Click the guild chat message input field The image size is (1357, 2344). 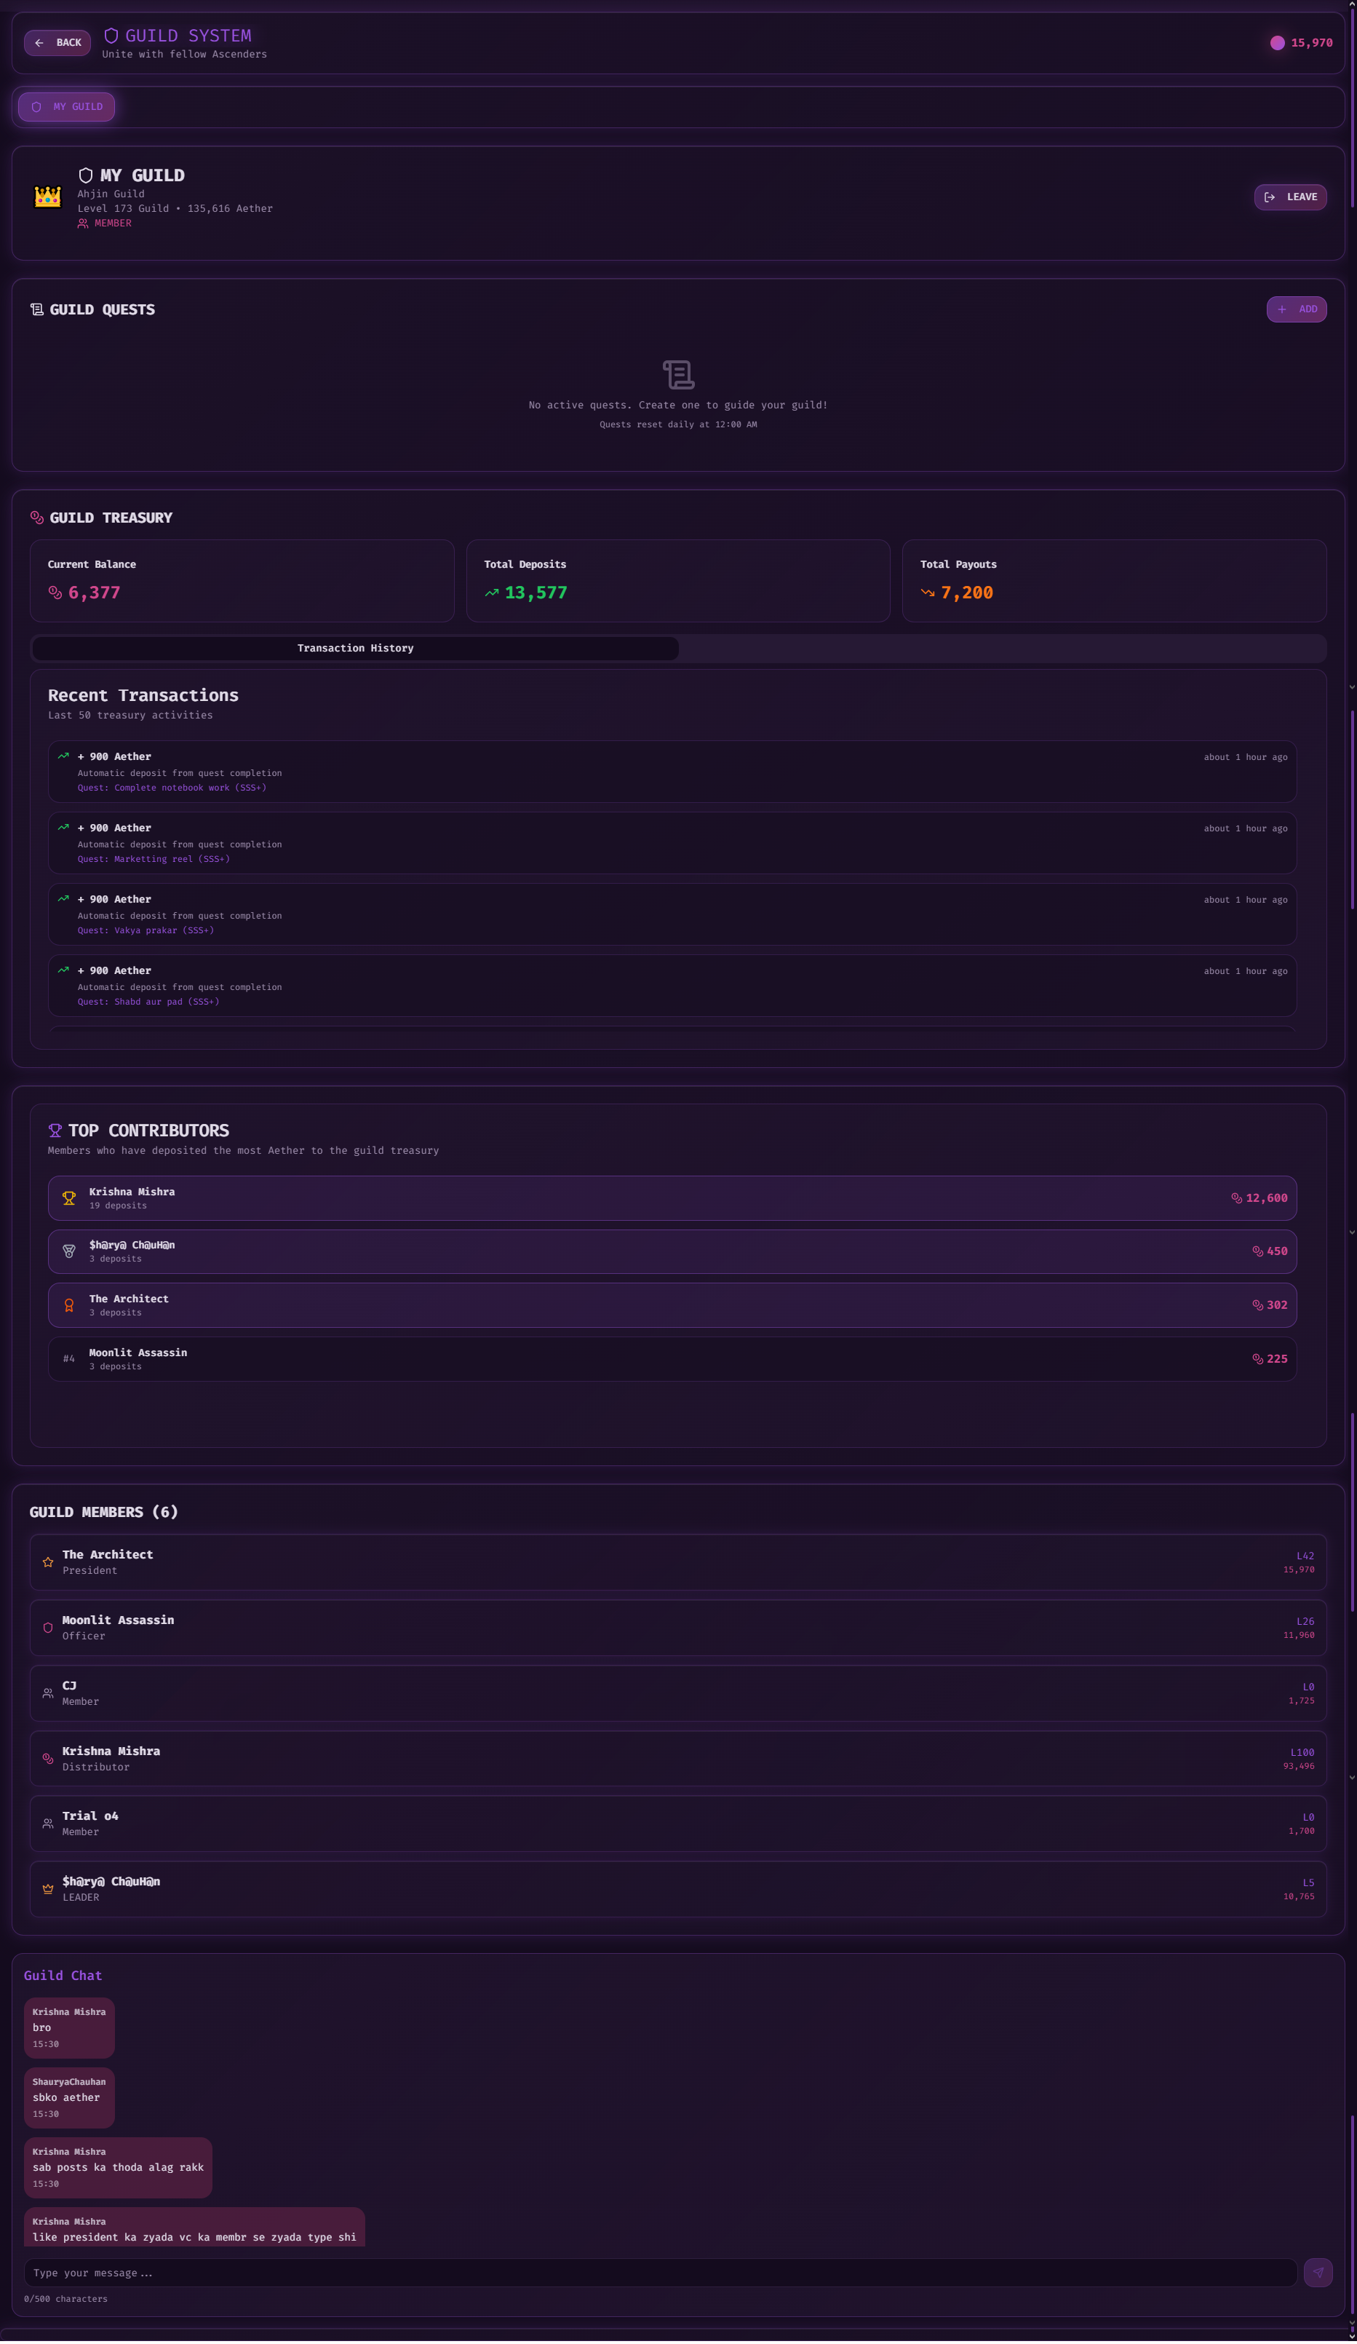650,2273
